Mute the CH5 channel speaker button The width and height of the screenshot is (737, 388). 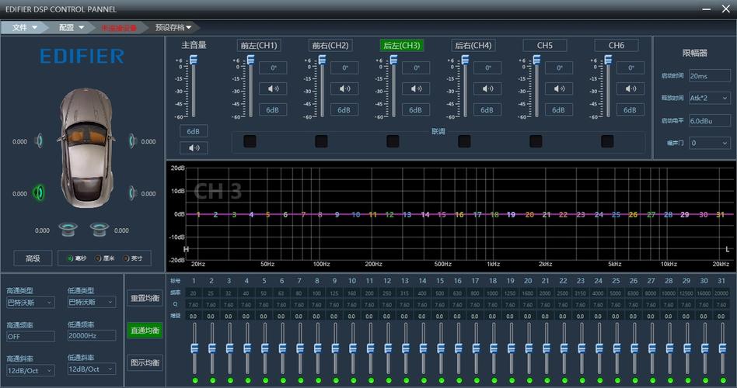pyautogui.click(x=558, y=88)
